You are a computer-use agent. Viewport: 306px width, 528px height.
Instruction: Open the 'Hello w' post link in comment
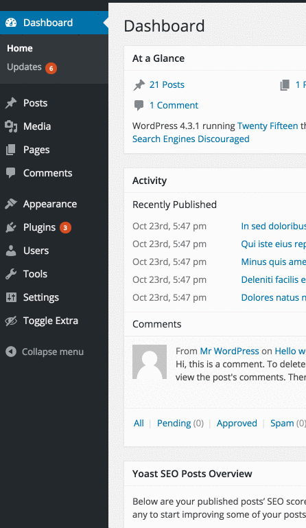(290, 352)
